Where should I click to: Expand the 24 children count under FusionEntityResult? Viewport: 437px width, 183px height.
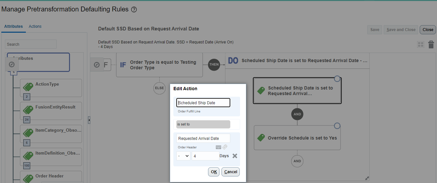pos(26,120)
